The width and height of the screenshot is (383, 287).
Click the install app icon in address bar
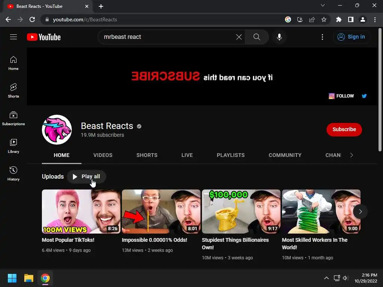tap(300, 19)
